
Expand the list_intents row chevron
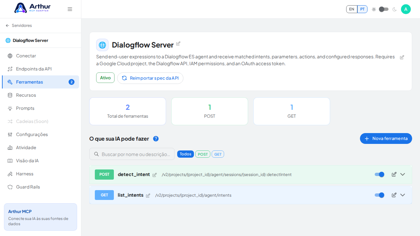403,195
